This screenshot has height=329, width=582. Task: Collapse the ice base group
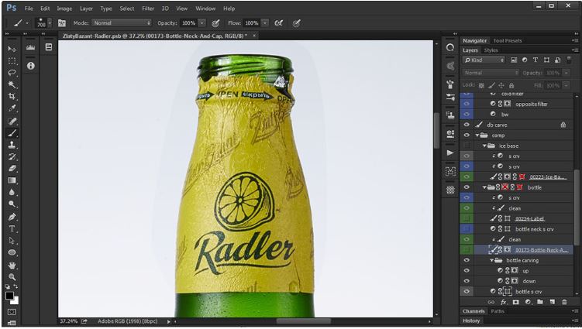[x=484, y=146]
